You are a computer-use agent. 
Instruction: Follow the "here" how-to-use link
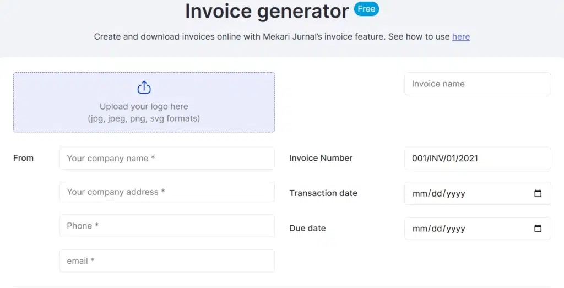point(461,37)
